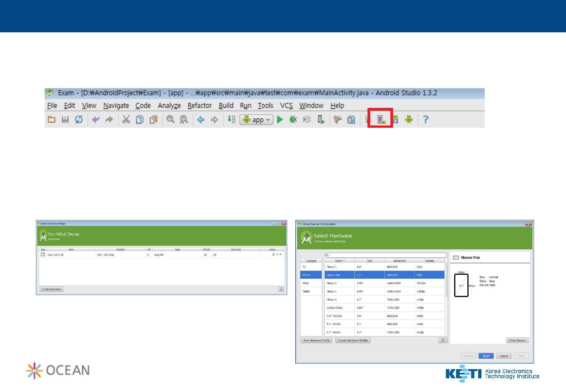The width and height of the screenshot is (566, 392).
Task: Click the Replace magnifier icon
Action: click(184, 119)
